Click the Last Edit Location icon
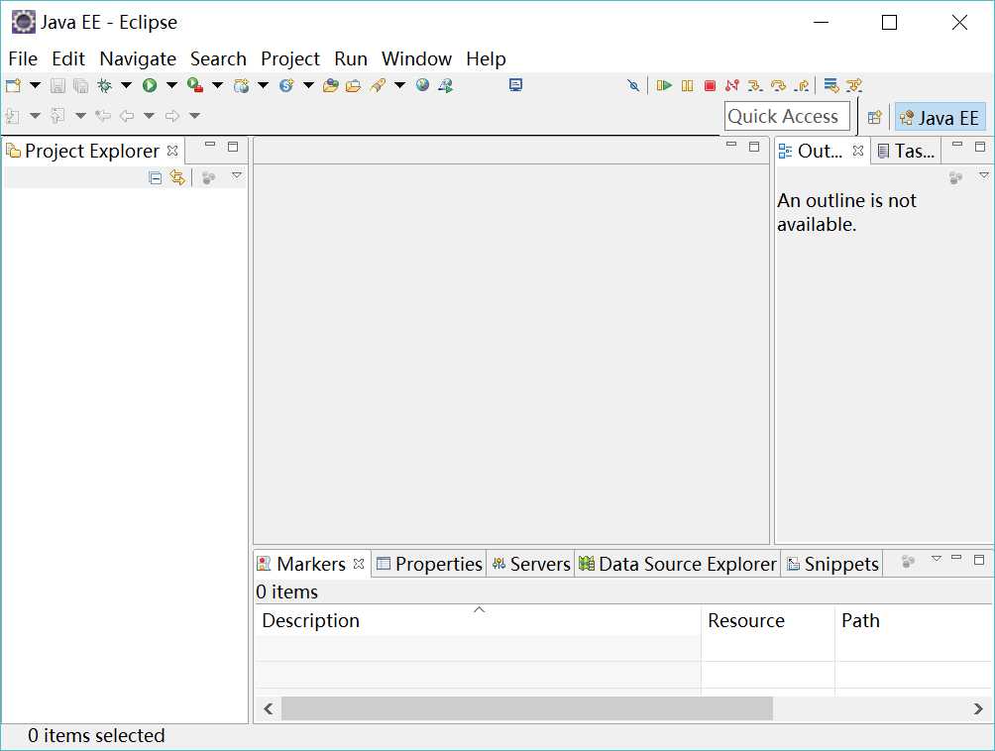Viewport: 995px width, 751px height. click(103, 116)
